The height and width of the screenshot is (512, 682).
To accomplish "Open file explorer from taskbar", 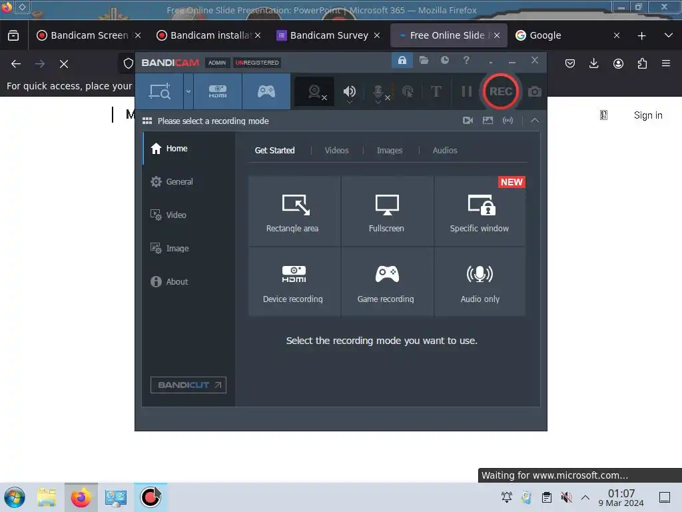I will point(47,497).
